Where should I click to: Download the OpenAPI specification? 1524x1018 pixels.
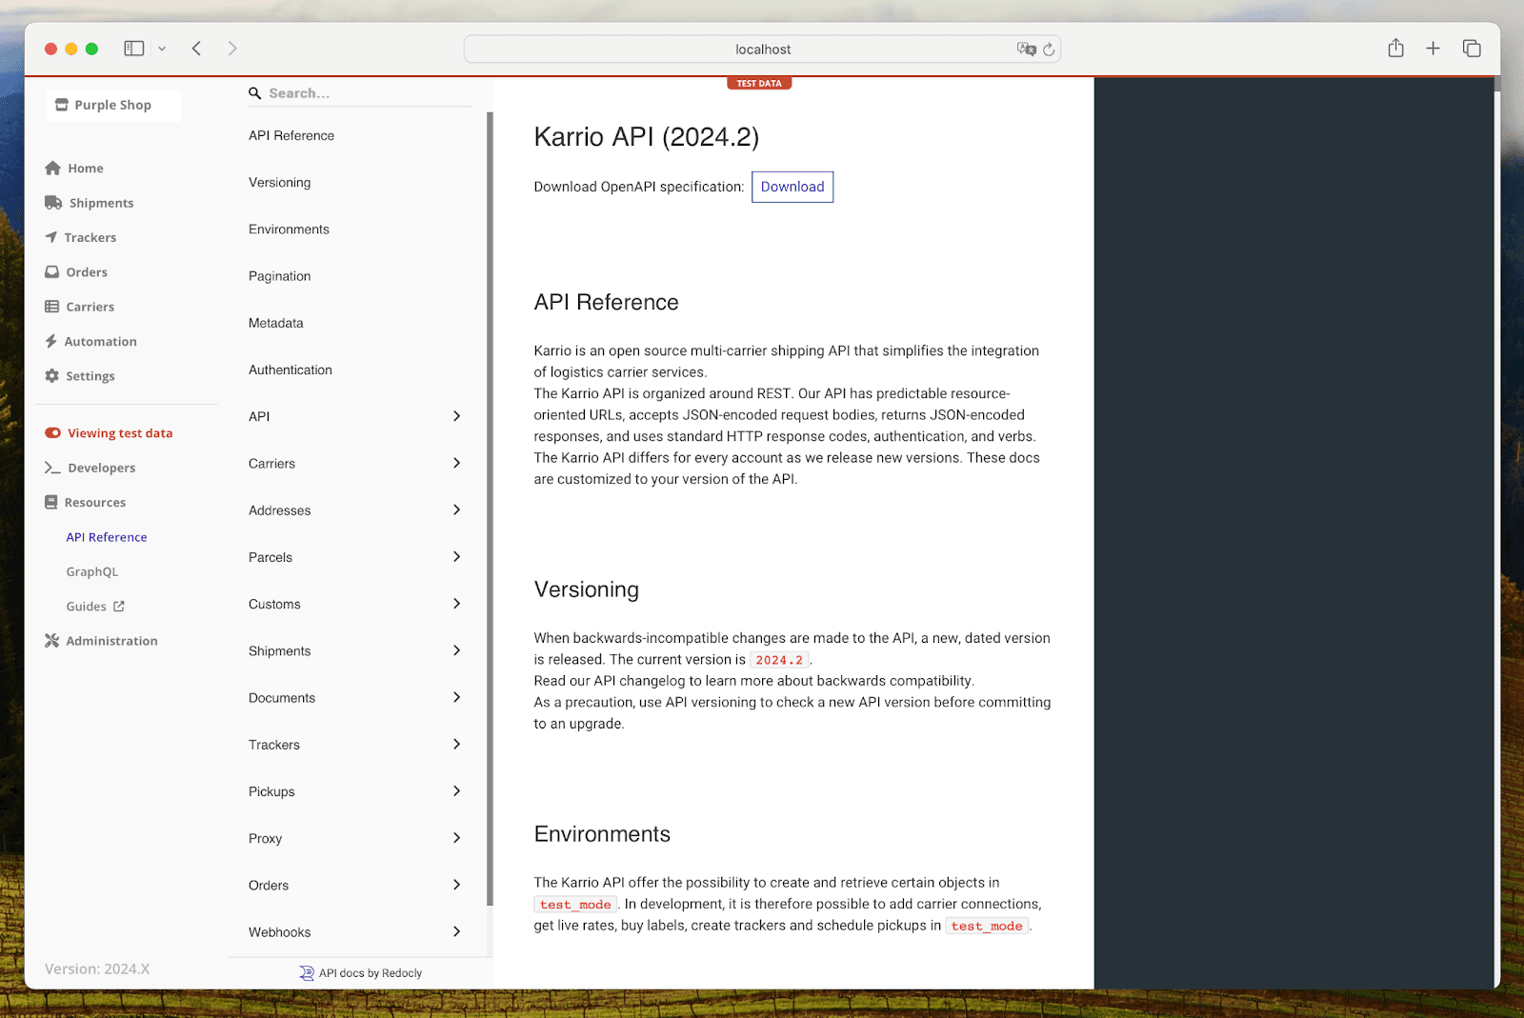click(x=792, y=187)
